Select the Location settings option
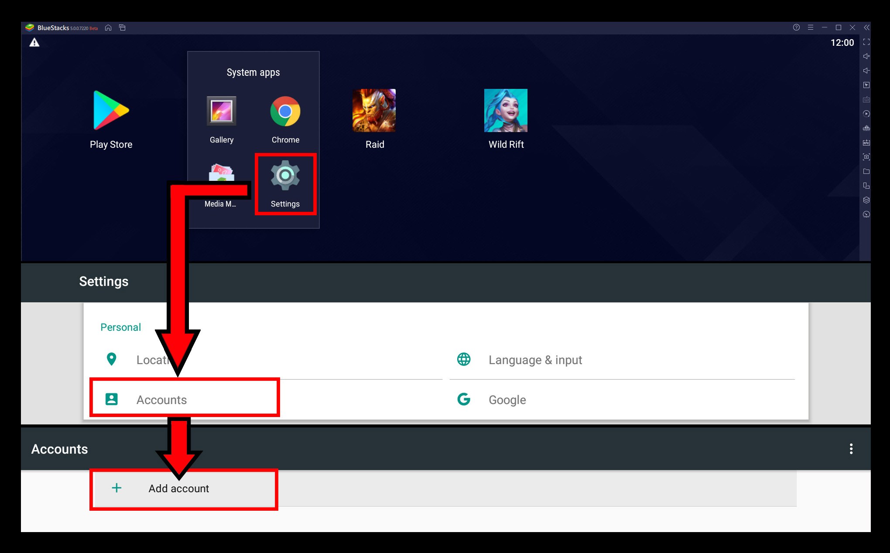The height and width of the screenshot is (553, 890). tap(162, 360)
